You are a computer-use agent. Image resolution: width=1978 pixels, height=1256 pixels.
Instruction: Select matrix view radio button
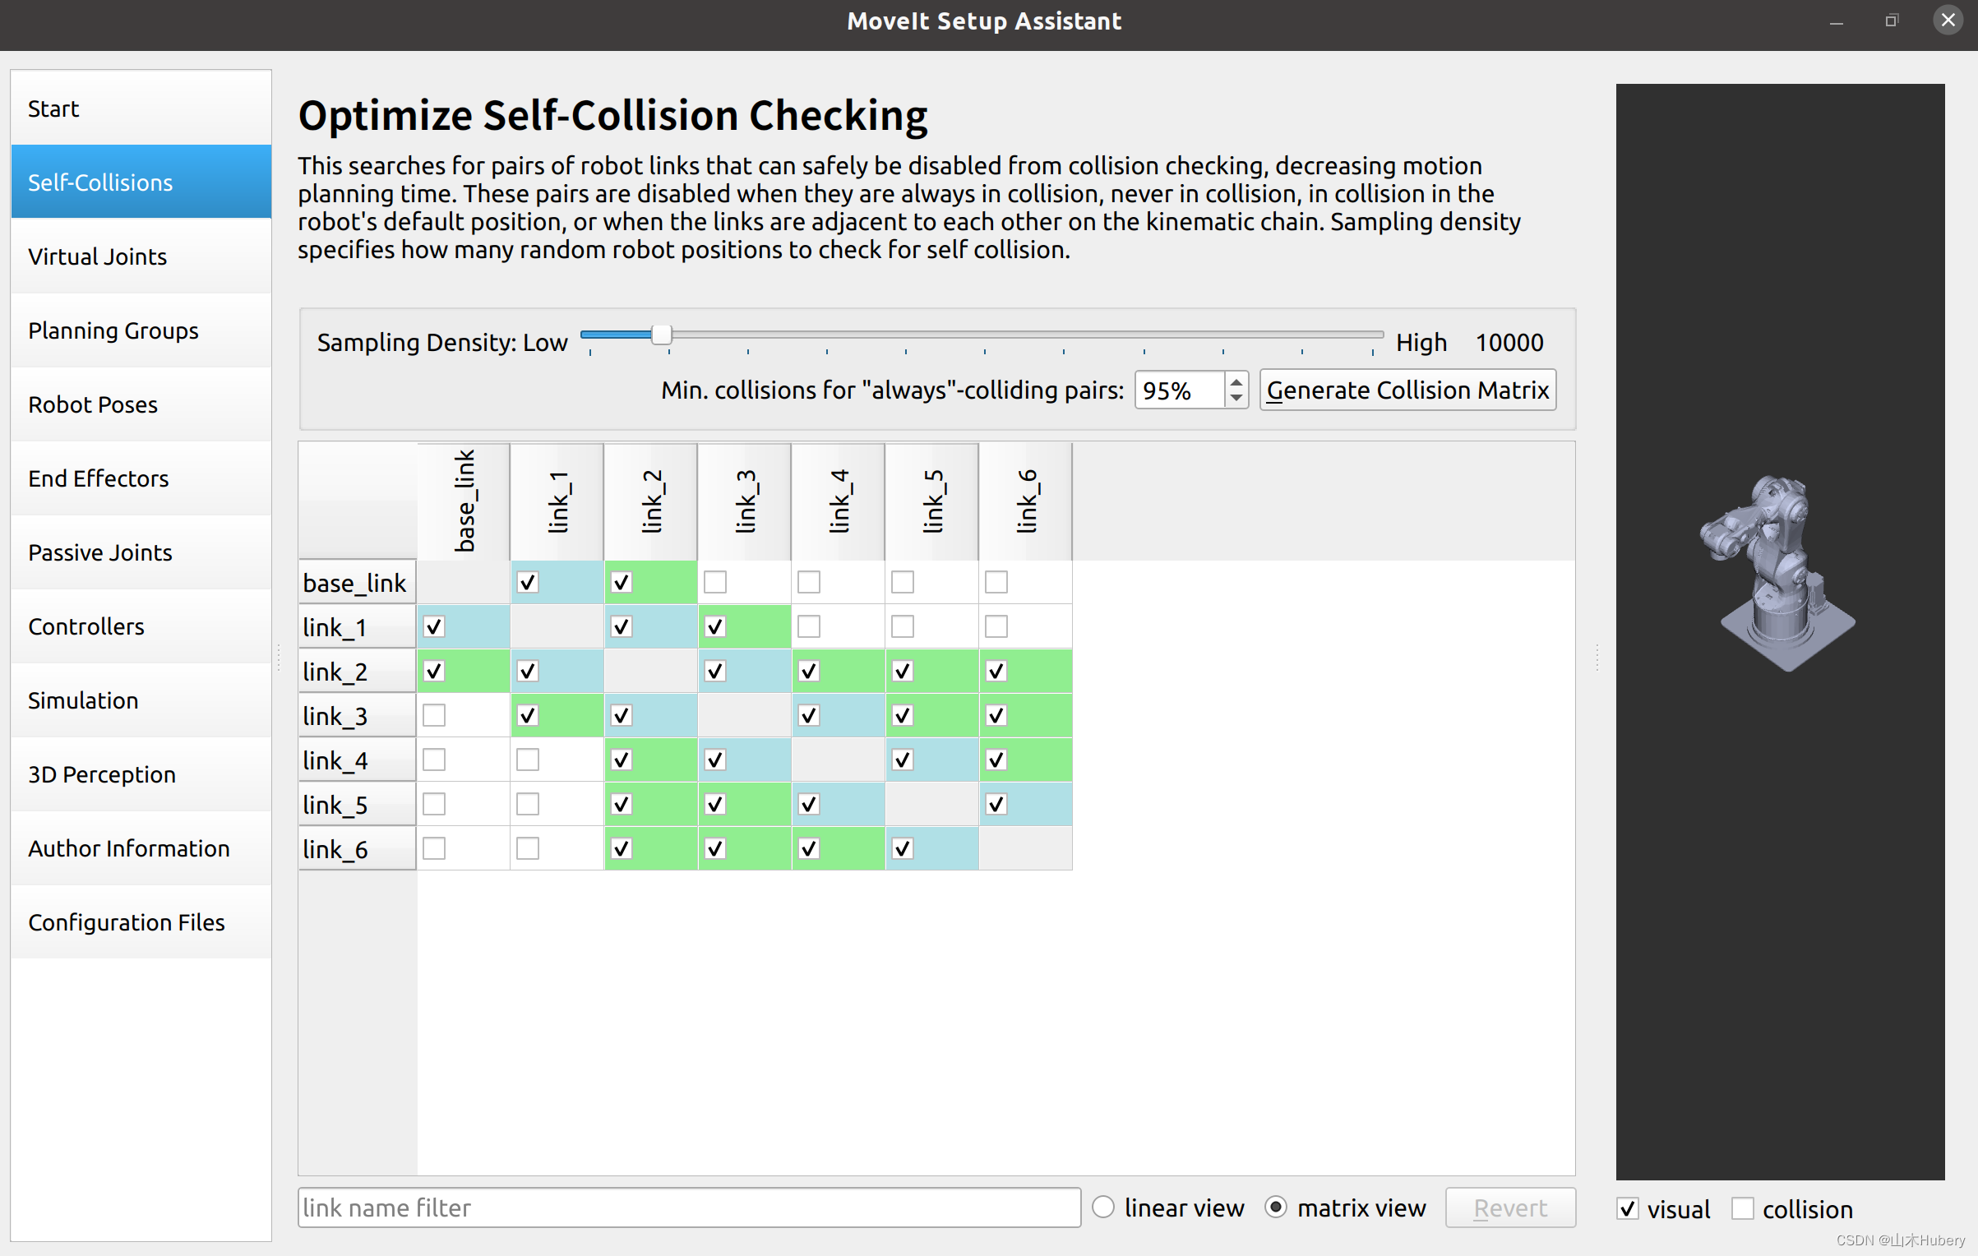coord(1276,1208)
